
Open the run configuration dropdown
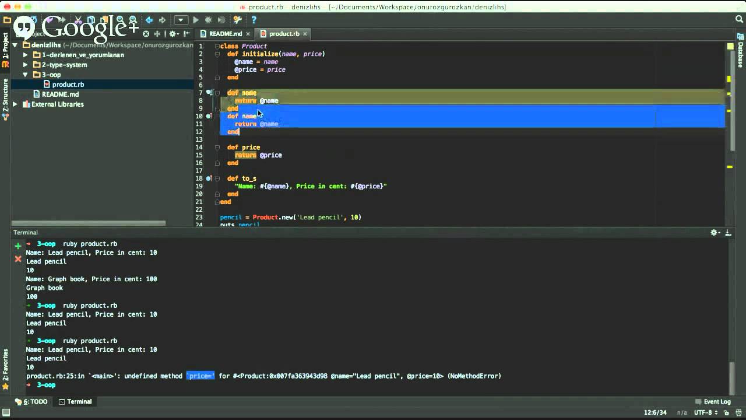(181, 20)
